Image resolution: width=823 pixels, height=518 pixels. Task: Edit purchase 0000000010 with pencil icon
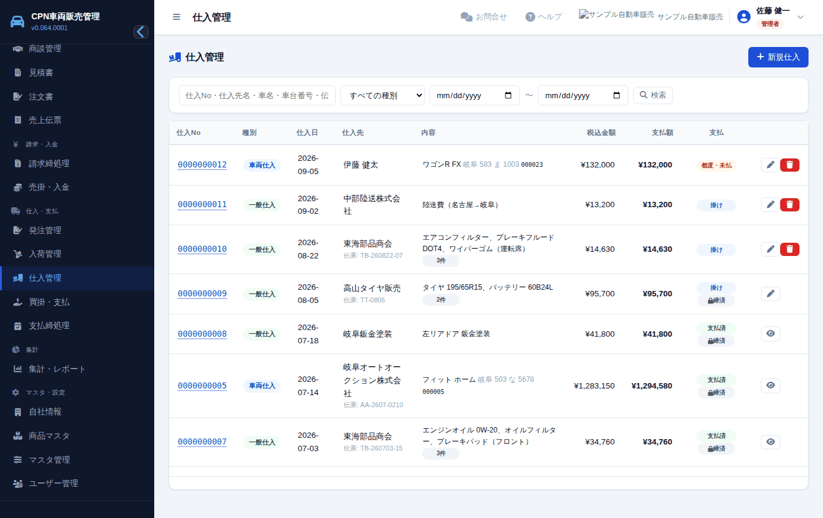pyautogui.click(x=770, y=249)
